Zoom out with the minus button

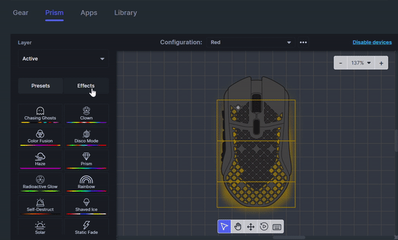[341, 63]
